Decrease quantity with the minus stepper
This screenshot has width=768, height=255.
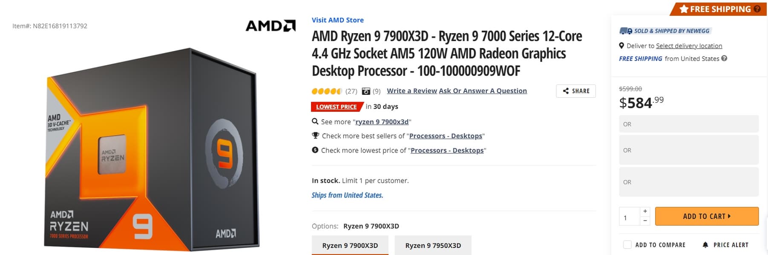pos(645,221)
